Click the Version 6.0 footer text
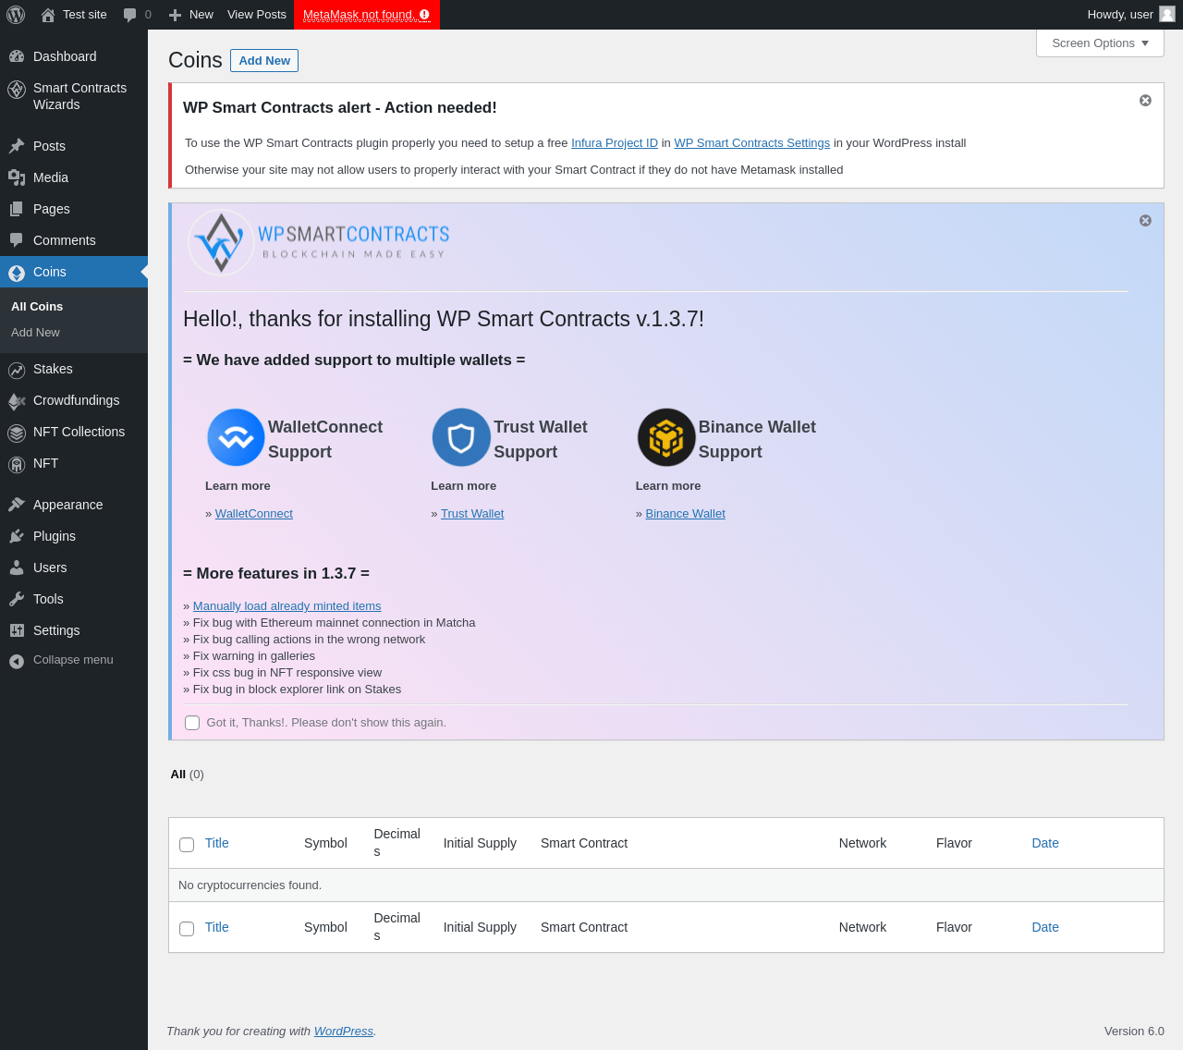The height and width of the screenshot is (1050, 1183). pos(1134,1032)
